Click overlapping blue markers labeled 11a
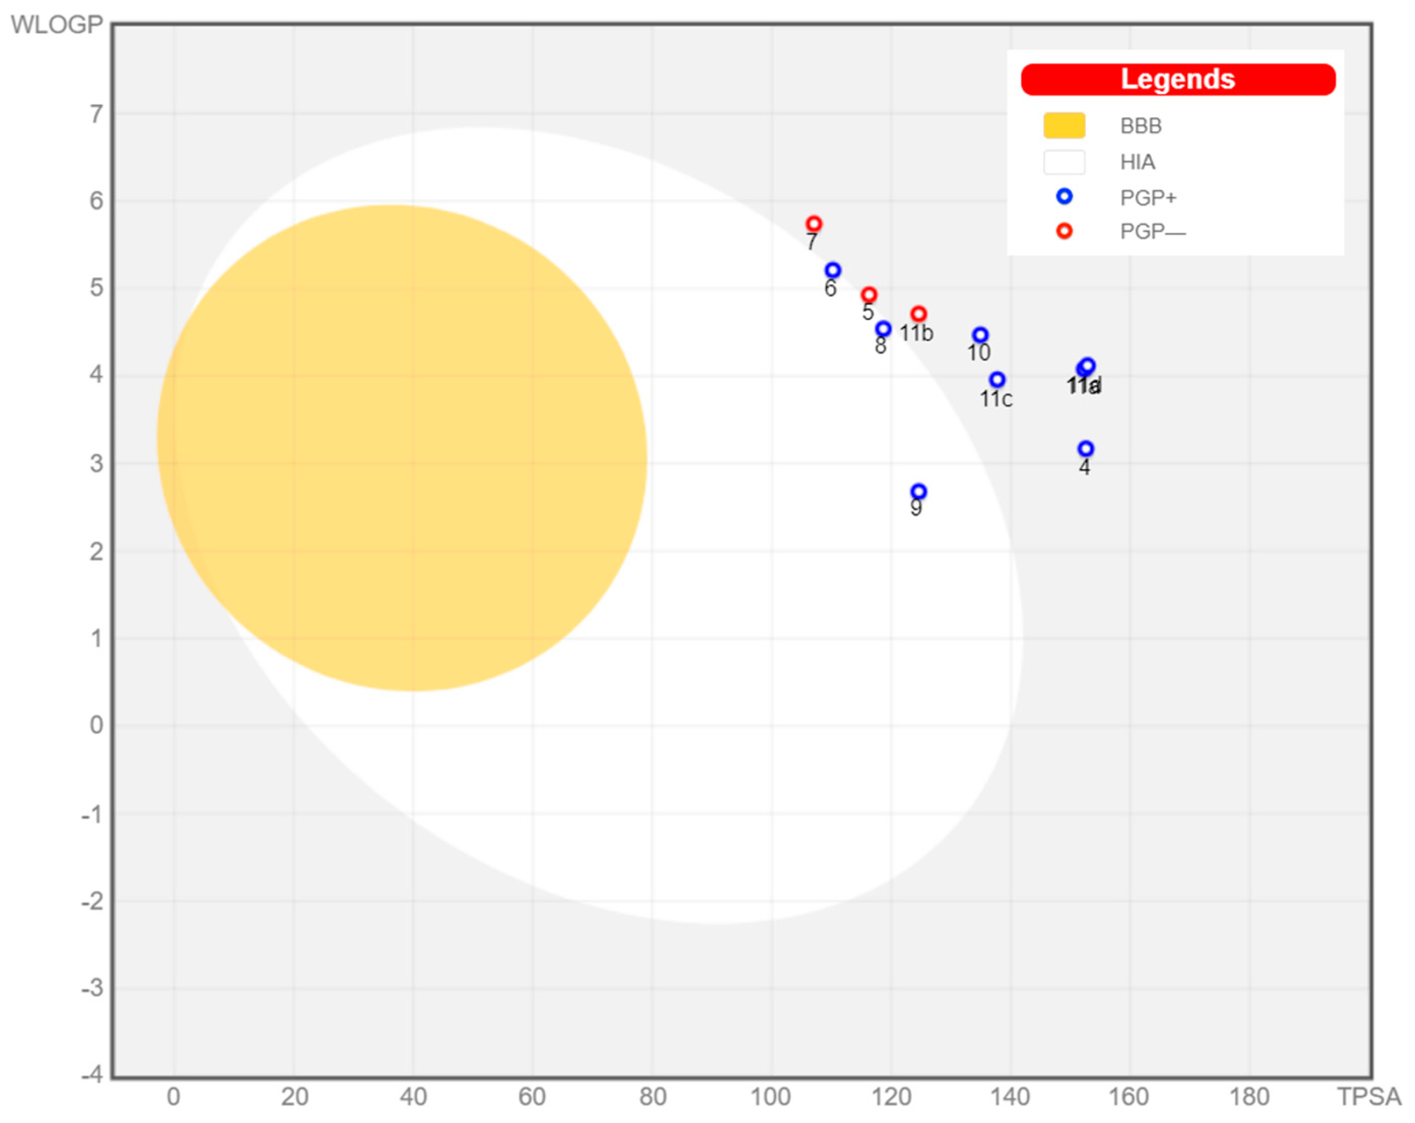Viewport: 1415px width, 1123px height. [x=1086, y=367]
